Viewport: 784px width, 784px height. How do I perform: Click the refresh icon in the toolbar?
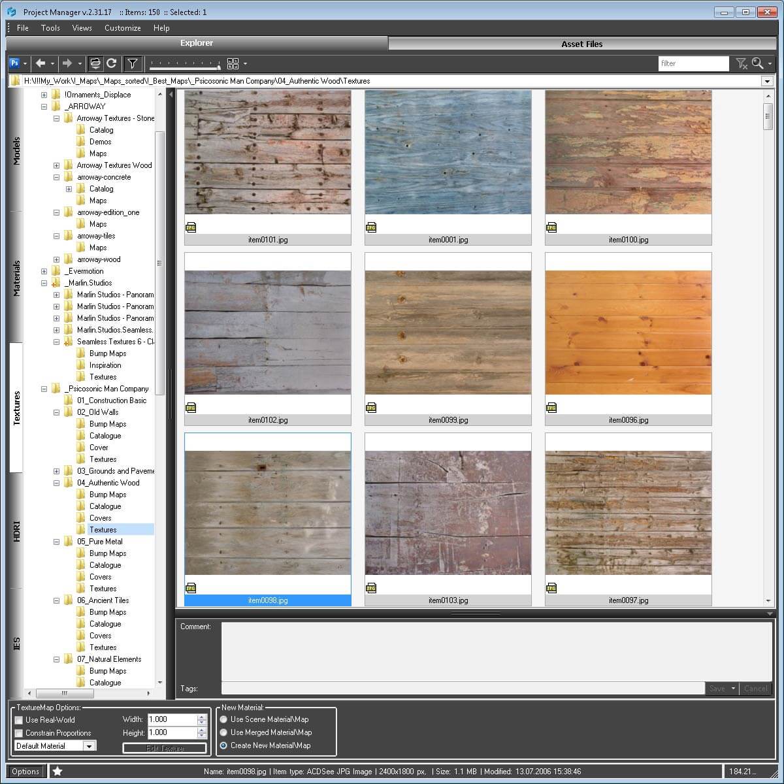pyautogui.click(x=112, y=63)
